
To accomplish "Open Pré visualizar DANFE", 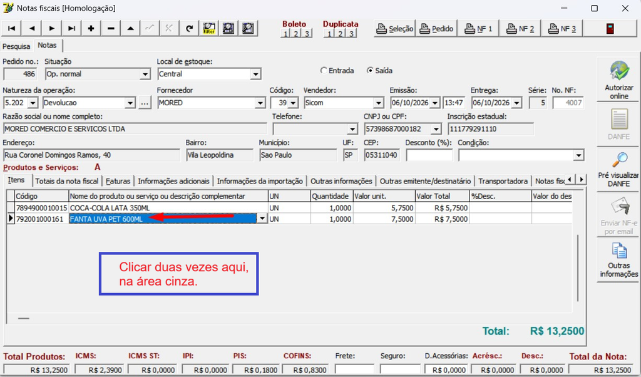I will 618,169.
